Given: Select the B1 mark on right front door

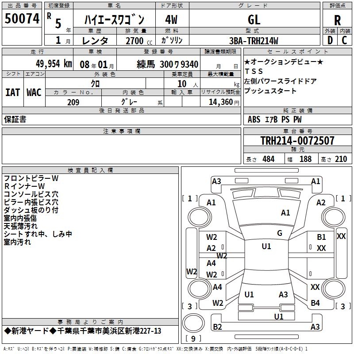Looking at the screenshot, I should 321,237.
